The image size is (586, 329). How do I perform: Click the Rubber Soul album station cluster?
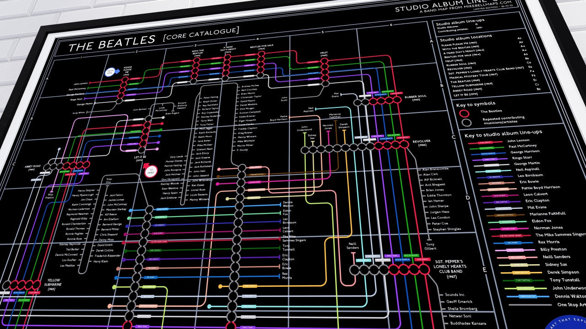pos(381,101)
